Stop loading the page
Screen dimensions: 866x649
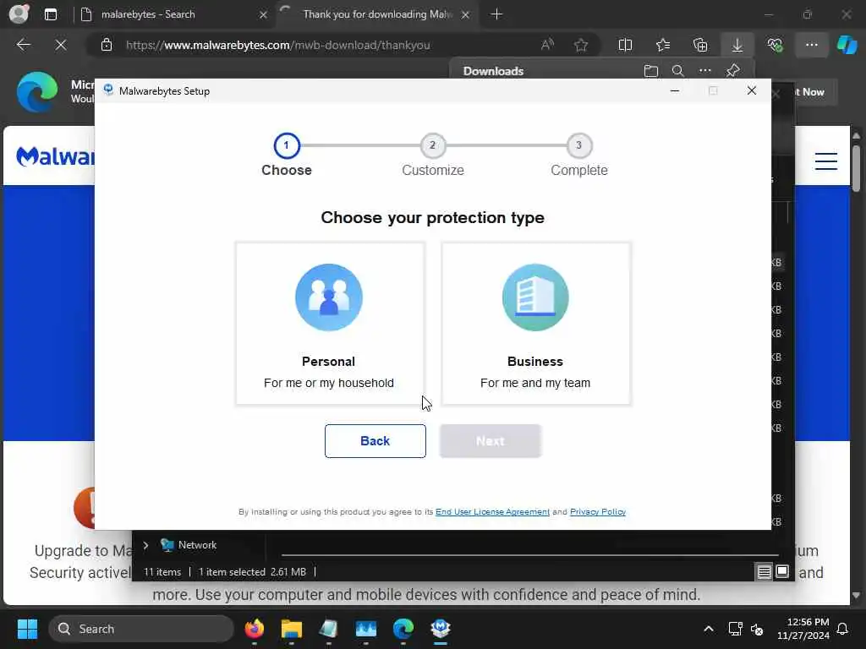click(x=61, y=45)
